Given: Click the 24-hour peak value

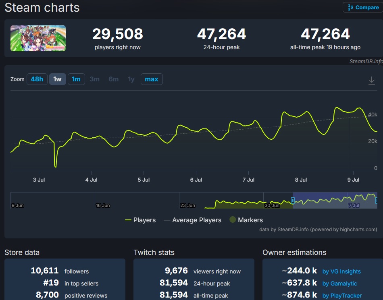Looking at the screenshot, I should (x=222, y=34).
